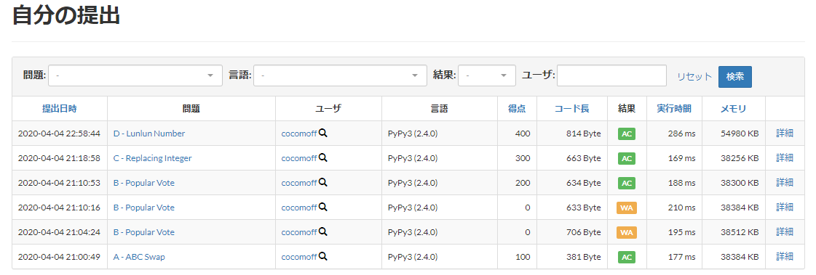Image resolution: width=816 pixels, height=275 pixels.
Task: Click magnifier icon in C - Replacing Integer row
Action: click(322, 157)
